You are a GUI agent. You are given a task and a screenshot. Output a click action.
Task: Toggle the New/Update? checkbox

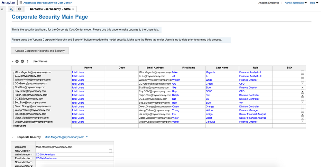pos(110,151)
